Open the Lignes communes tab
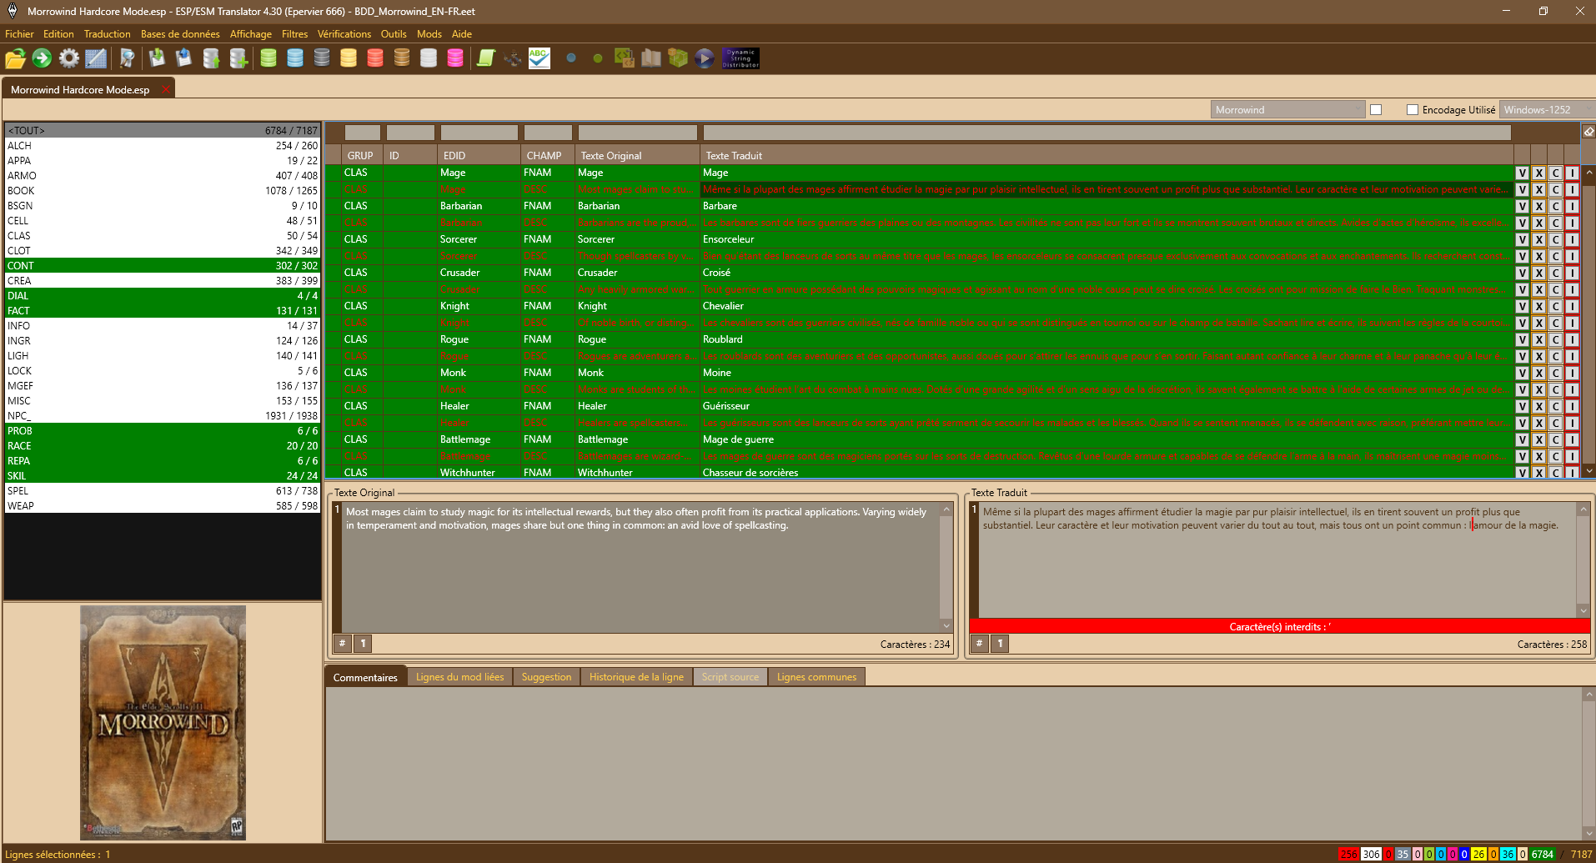Screen dimensions: 1596x863 [x=816, y=677]
